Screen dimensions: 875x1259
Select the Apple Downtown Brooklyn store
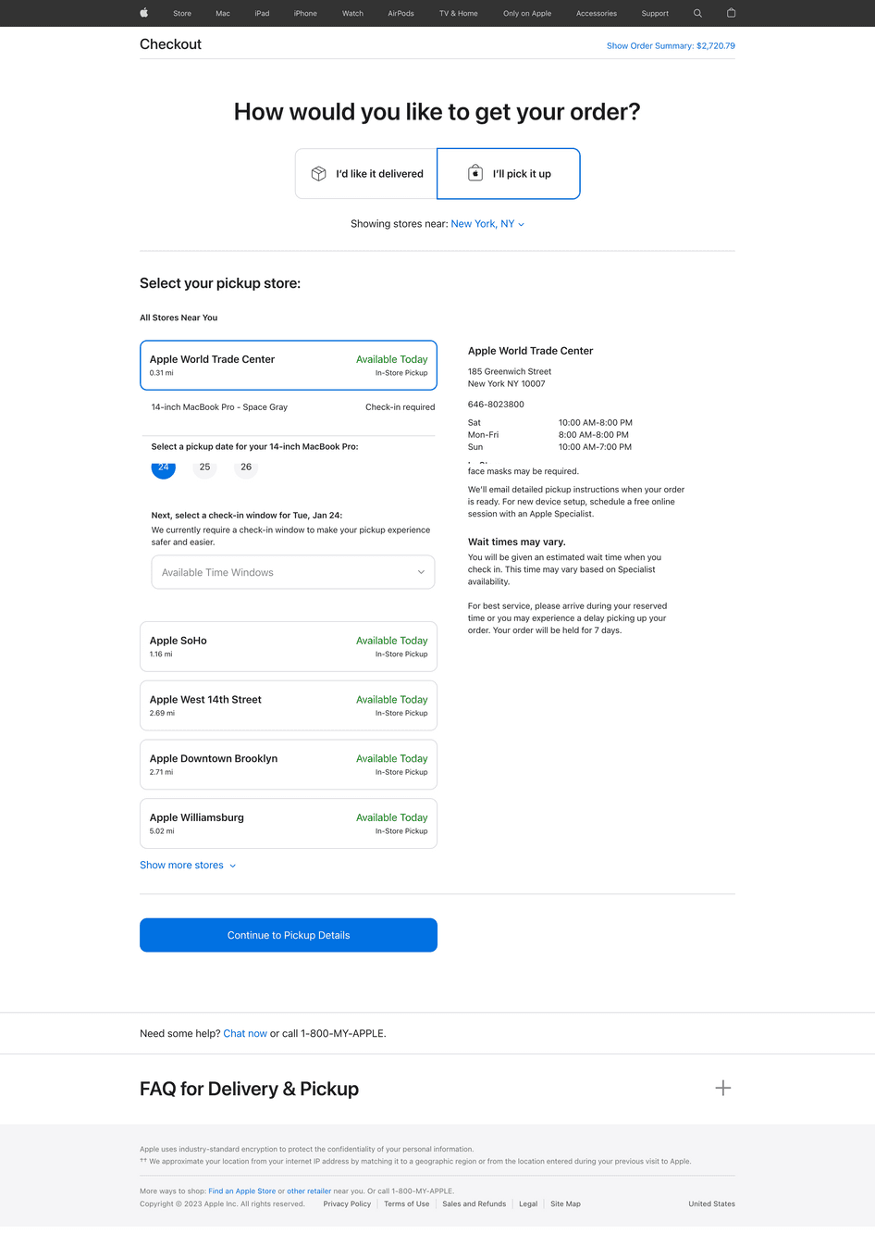click(x=289, y=765)
